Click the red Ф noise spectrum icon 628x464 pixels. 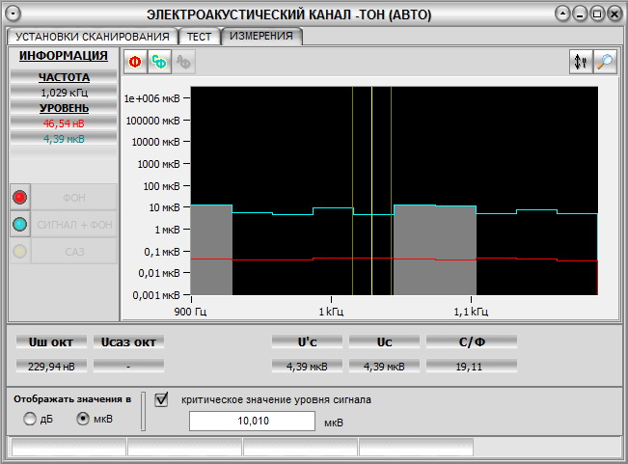pyautogui.click(x=135, y=61)
